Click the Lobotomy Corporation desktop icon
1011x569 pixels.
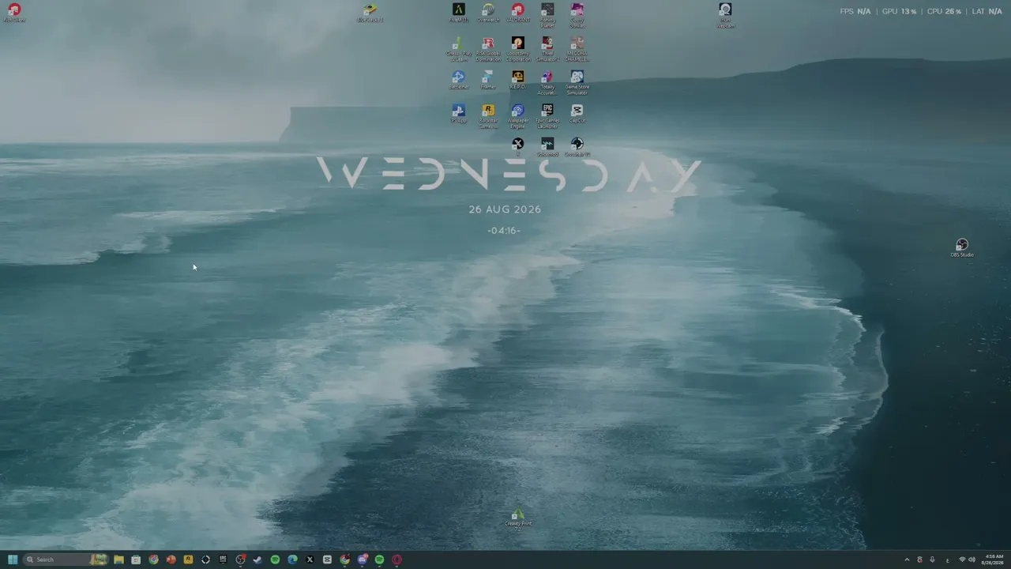point(517,49)
